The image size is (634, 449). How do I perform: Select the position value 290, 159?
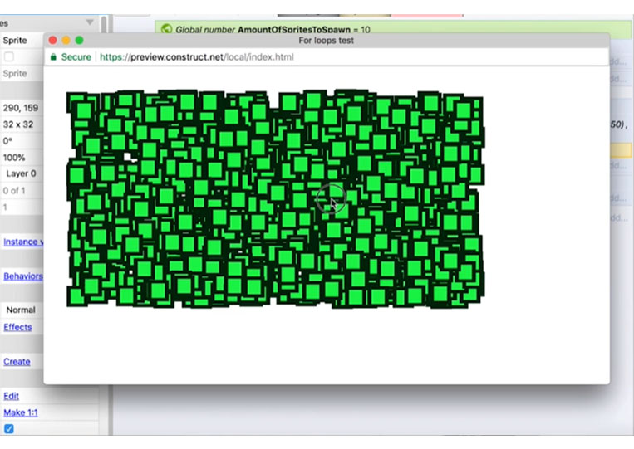pos(22,108)
